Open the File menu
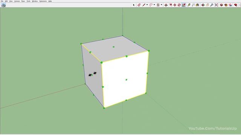241x135 pixels. [x=2, y=1]
